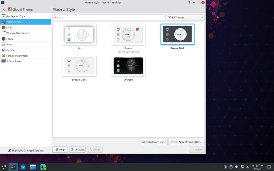274x171 pixels.
Task: Select the Oxygen plasma style thumbnail
Action: click(x=128, y=66)
